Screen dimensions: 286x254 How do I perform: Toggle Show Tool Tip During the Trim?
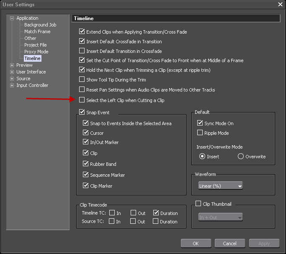82,79
